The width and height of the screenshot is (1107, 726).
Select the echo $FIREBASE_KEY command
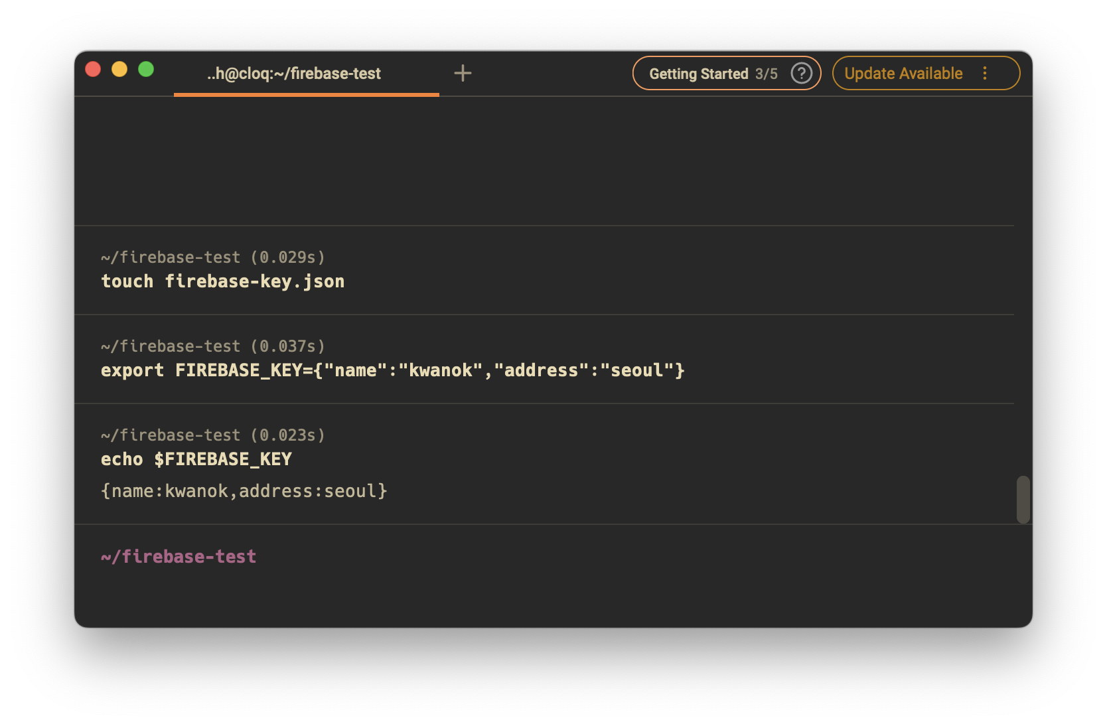(196, 459)
